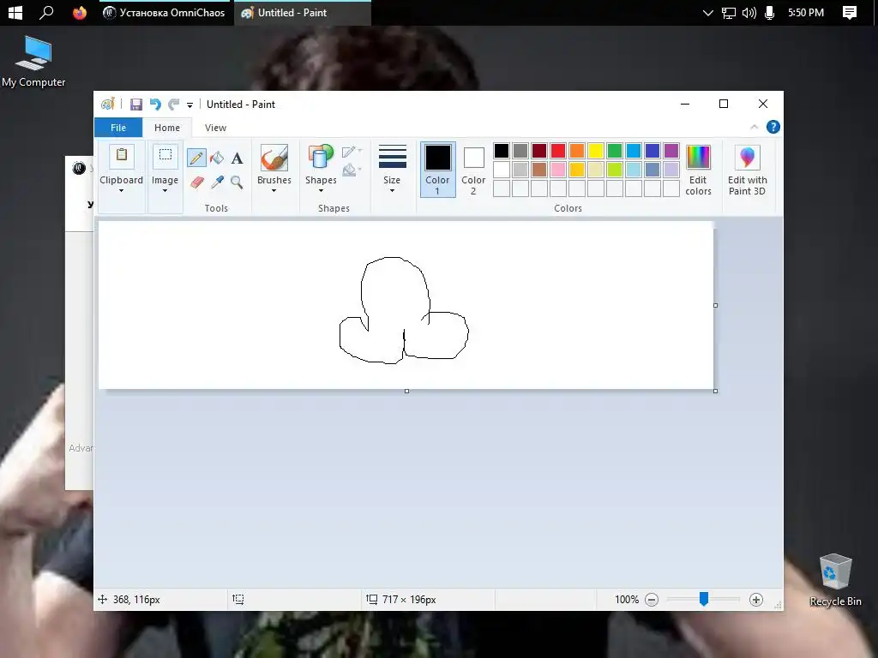Select the Color picker eyedropper tool
The height and width of the screenshot is (658, 878).
[217, 182]
